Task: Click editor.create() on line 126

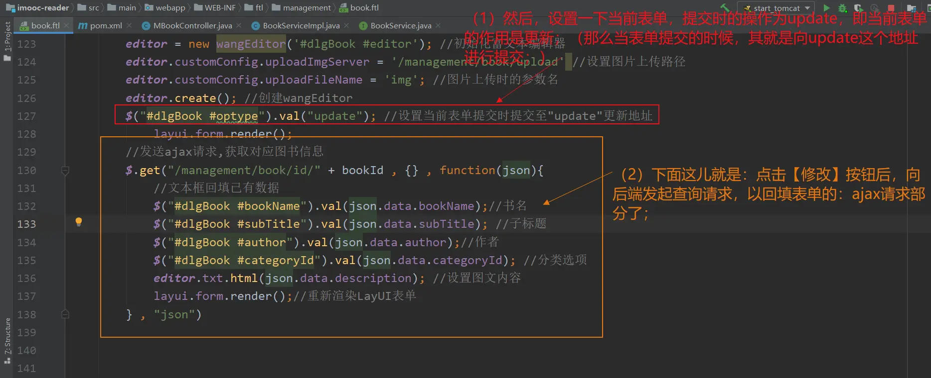Action: [x=178, y=98]
